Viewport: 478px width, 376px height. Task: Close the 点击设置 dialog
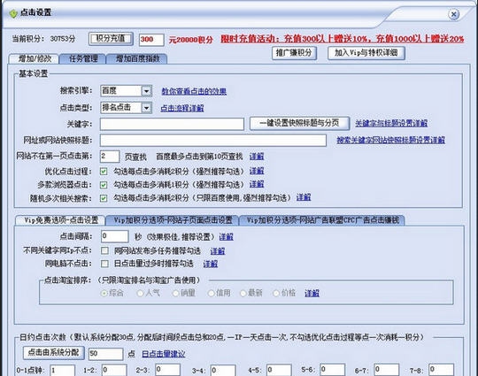(453, 14)
